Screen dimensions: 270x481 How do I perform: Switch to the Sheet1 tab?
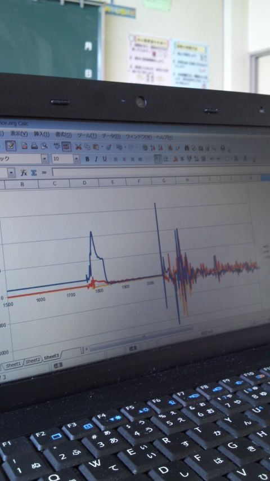point(13,365)
